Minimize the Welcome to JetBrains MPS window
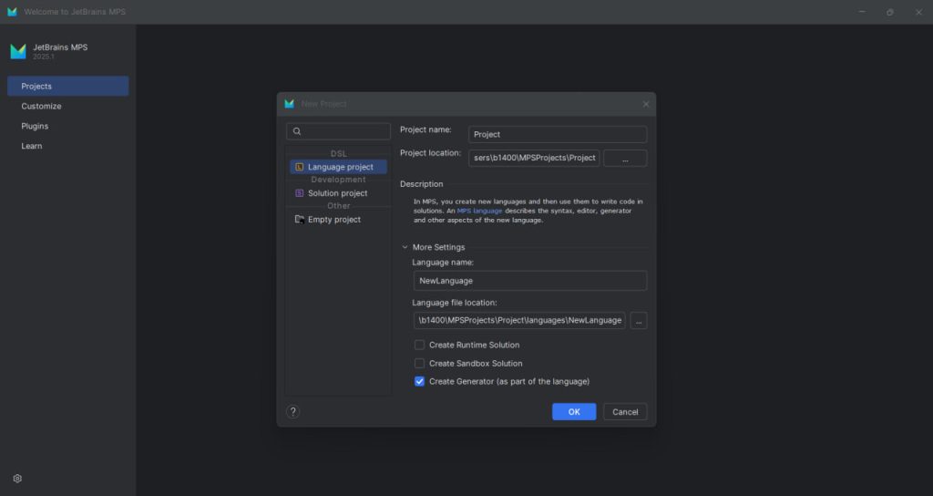The height and width of the screenshot is (496, 933). coord(862,12)
